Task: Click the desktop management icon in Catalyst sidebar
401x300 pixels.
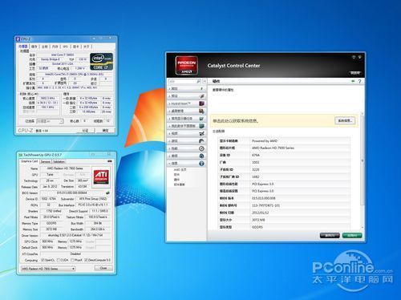Action: pos(201,111)
